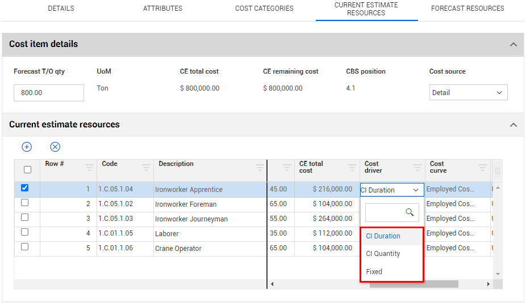Check the Ironworker Foreman row checkbox
The width and height of the screenshot is (526, 303).
(x=25, y=203)
